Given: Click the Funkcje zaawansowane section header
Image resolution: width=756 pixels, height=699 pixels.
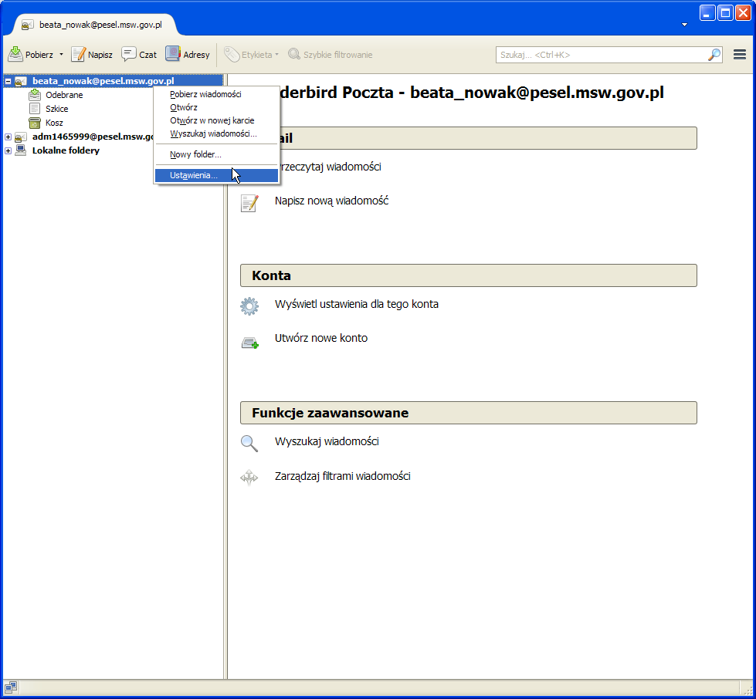Looking at the screenshot, I should (469, 413).
